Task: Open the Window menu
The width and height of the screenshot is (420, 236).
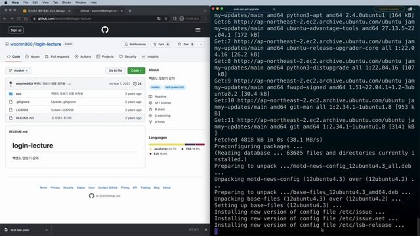Action: 81,3
